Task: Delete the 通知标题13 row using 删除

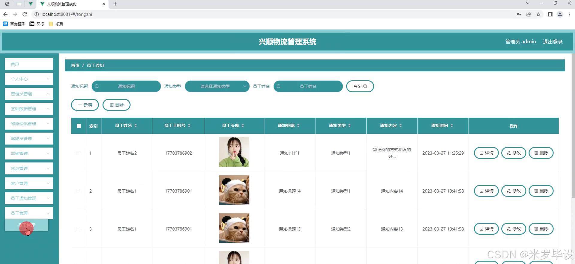Action: [x=541, y=229]
